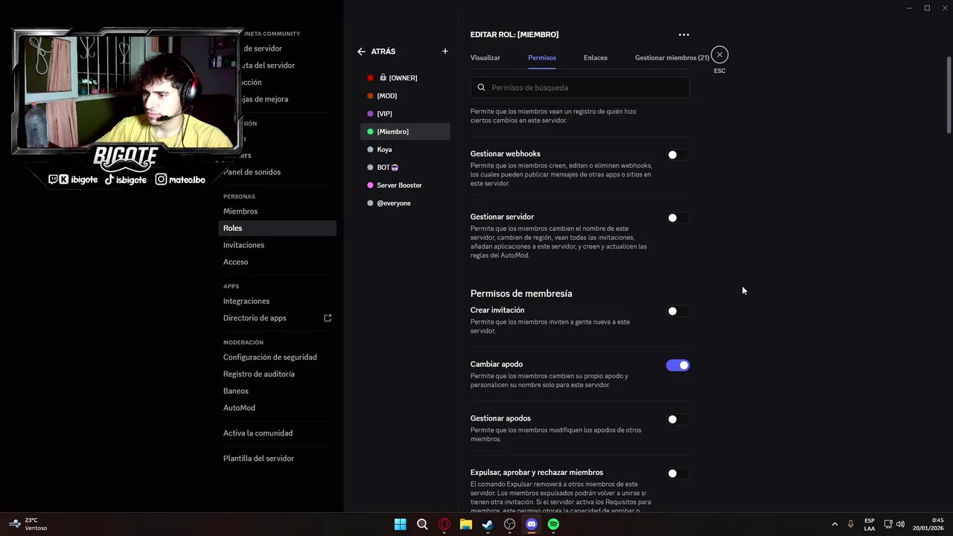The width and height of the screenshot is (953, 536).
Task: Click the ATRÁS back button text
Action: [x=383, y=51]
